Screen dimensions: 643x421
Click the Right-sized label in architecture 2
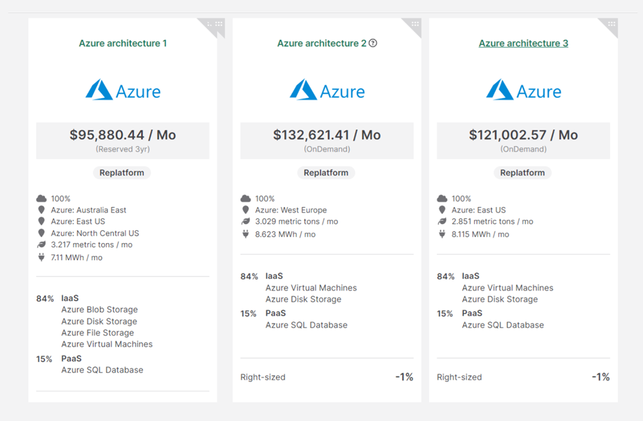point(263,377)
